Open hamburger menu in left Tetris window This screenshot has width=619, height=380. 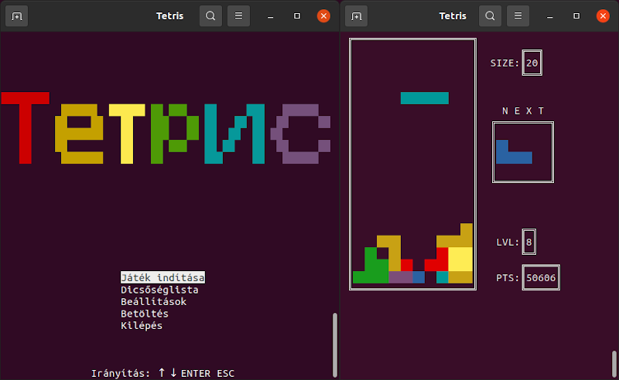click(238, 16)
